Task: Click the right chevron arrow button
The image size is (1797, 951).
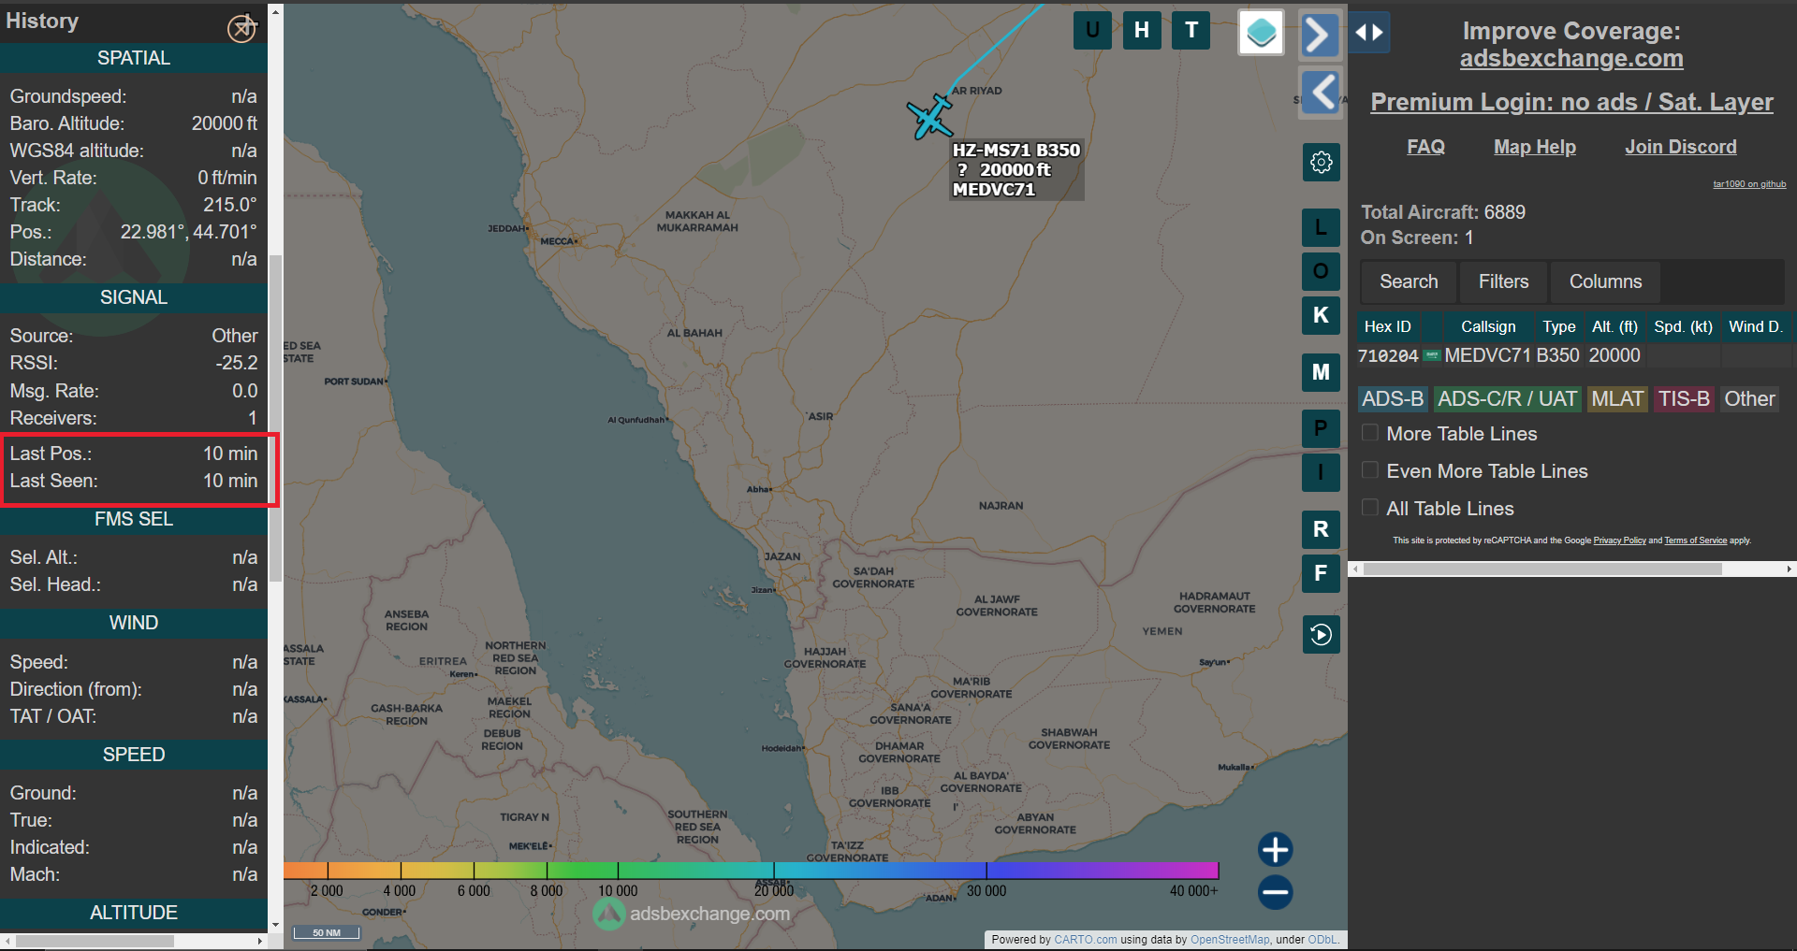Action: (x=1318, y=35)
